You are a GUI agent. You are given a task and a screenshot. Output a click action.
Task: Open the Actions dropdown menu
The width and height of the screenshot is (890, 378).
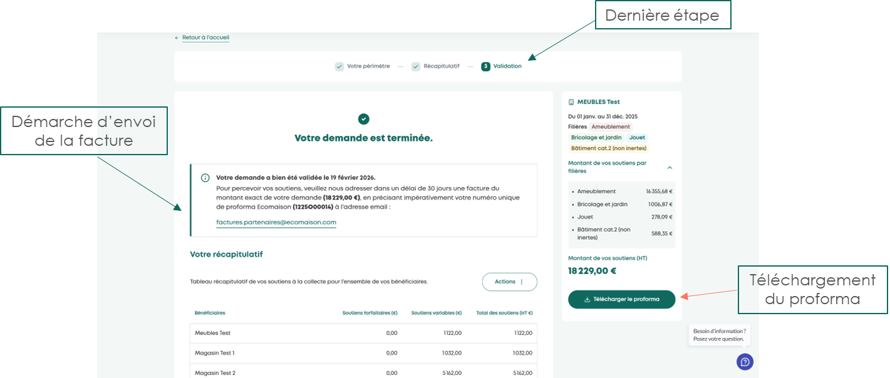tap(509, 282)
